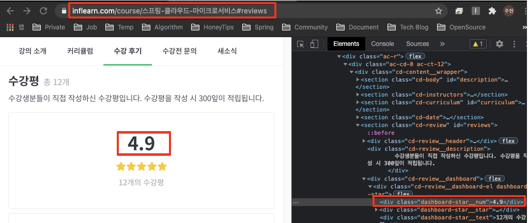Switch to the 강의 소개 tab
The image size is (528, 223).
point(33,51)
